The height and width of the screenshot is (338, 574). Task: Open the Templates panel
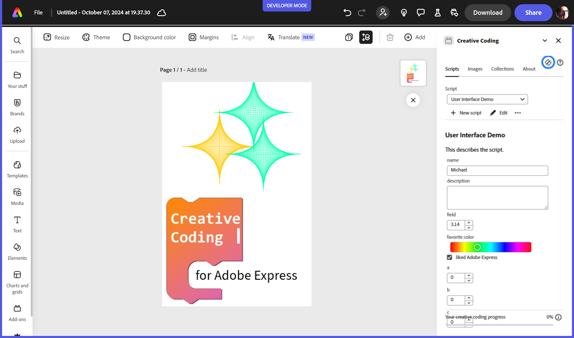click(x=17, y=169)
